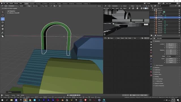This screenshot has width=181, height=102.
Task: Switch to Sculpting workspace tab
Action: [38, 4]
